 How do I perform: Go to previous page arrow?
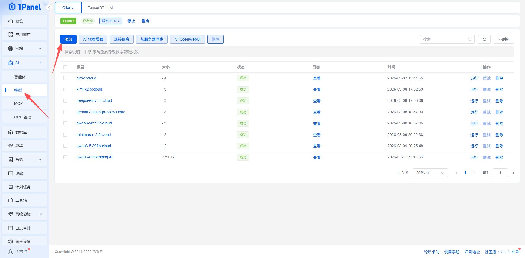point(456,173)
